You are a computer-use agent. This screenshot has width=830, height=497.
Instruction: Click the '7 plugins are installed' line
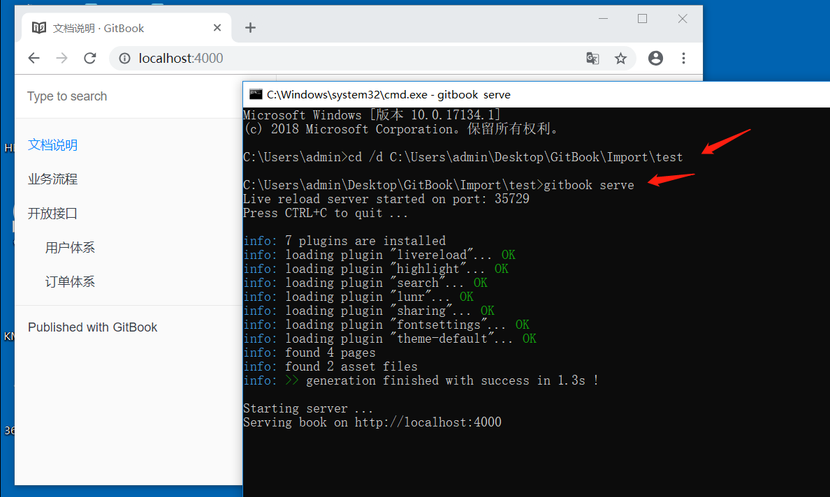tap(344, 241)
